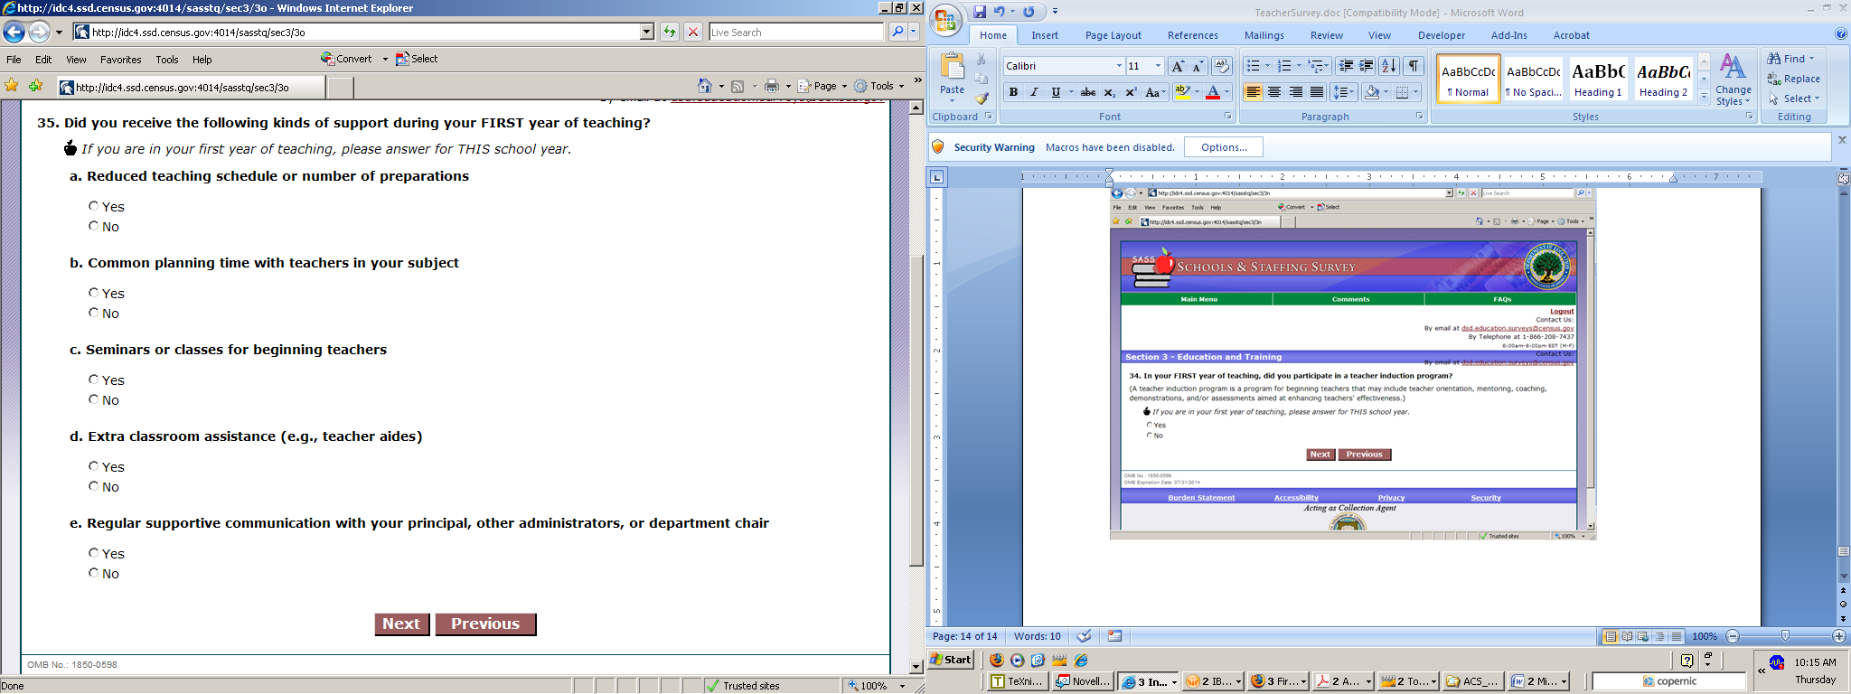
Task: Open the File menu in Internet Explorer
Action: (x=14, y=60)
